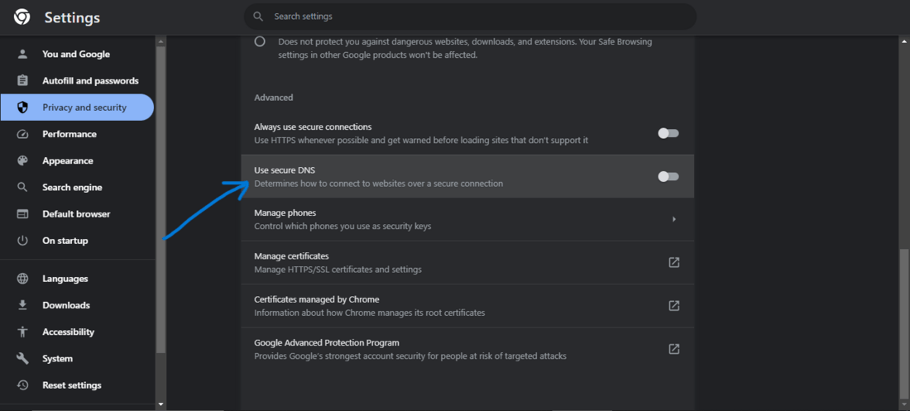Open Google Advanced Protection Program launch icon
The height and width of the screenshot is (411, 910).
[x=674, y=349]
